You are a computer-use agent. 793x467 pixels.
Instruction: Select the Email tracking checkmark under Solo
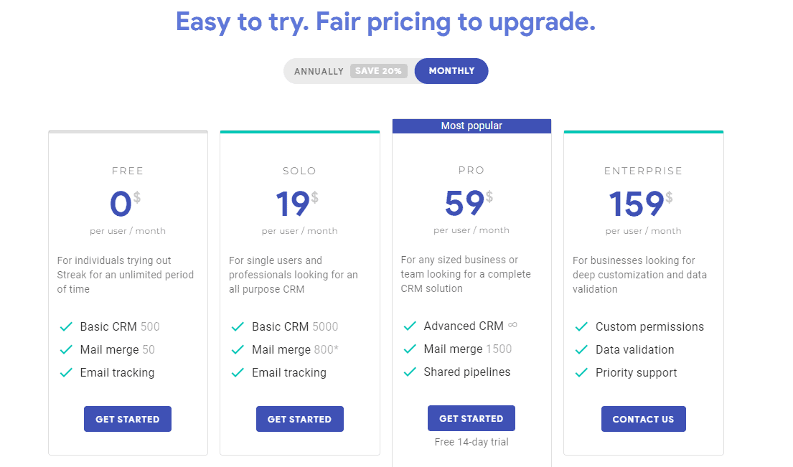238,372
